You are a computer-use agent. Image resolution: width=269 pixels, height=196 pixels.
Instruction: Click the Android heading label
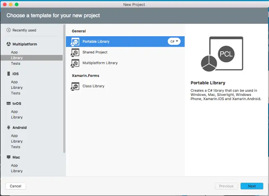(20, 127)
